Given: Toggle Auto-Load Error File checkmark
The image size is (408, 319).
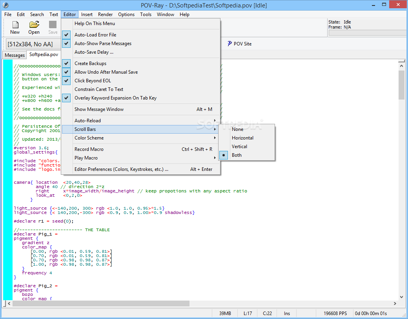Looking at the screenshot, I should pos(66,35).
